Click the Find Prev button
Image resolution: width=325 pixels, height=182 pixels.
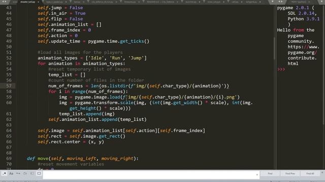pyautogui.click(x=290, y=173)
